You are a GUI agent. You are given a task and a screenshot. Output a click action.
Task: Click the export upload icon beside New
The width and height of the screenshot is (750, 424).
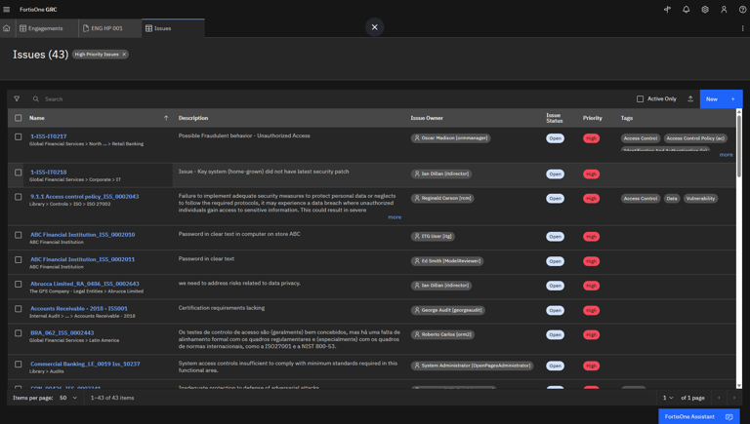690,98
